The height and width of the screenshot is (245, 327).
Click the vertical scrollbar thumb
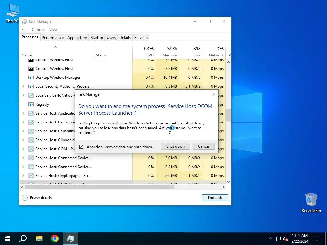click(228, 115)
